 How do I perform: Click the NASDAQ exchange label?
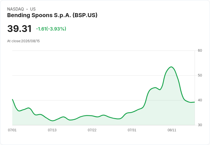15,9
